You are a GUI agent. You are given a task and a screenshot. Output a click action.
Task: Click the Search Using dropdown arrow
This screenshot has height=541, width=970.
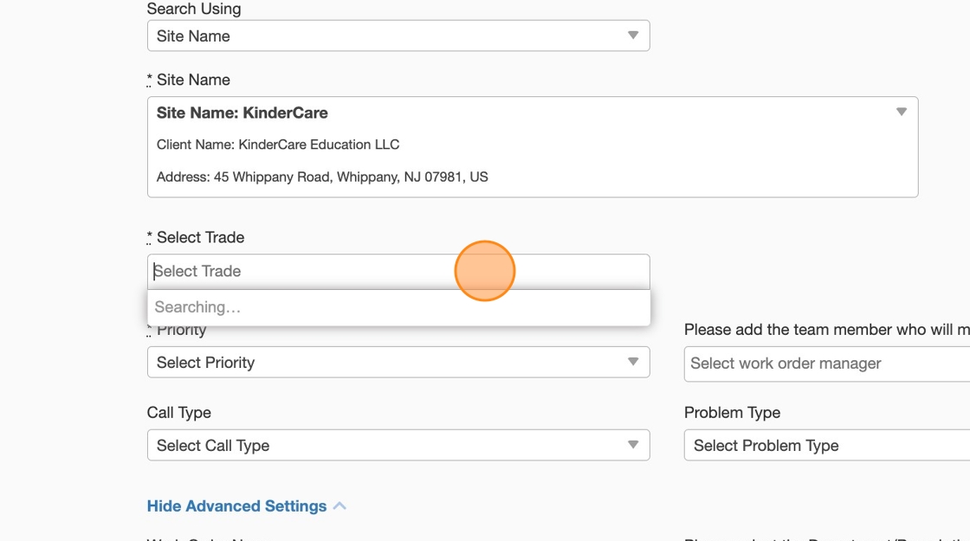[x=633, y=35]
